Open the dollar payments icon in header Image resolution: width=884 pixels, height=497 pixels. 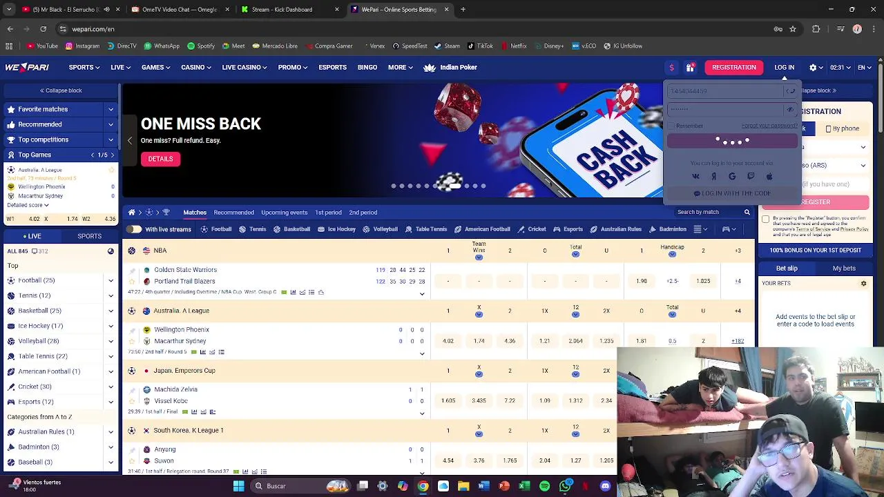tap(671, 68)
